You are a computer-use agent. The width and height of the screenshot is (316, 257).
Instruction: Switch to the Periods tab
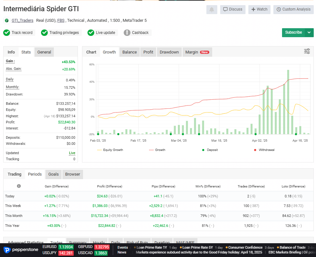(x=35, y=174)
